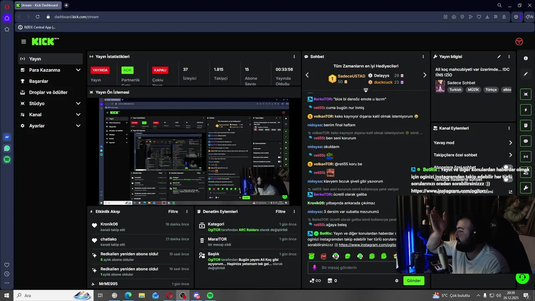Click the Sadece Sohbet category thumbnail
535x301 pixels.
coord(440,86)
